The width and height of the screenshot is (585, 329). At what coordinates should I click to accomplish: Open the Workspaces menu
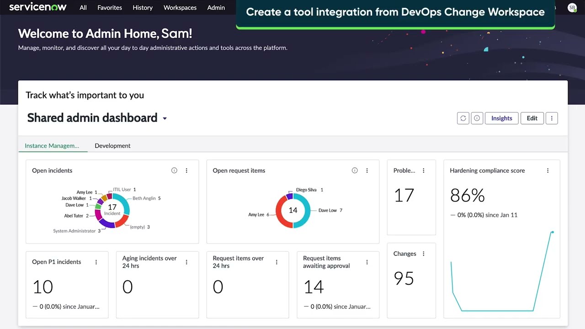coord(180,7)
